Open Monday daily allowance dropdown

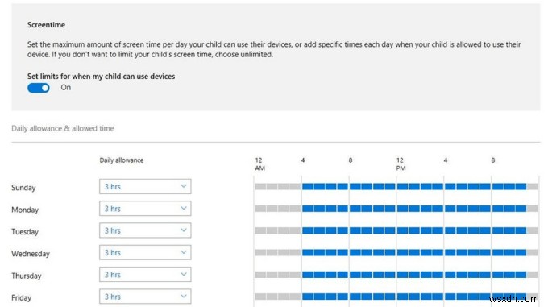pos(145,209)
